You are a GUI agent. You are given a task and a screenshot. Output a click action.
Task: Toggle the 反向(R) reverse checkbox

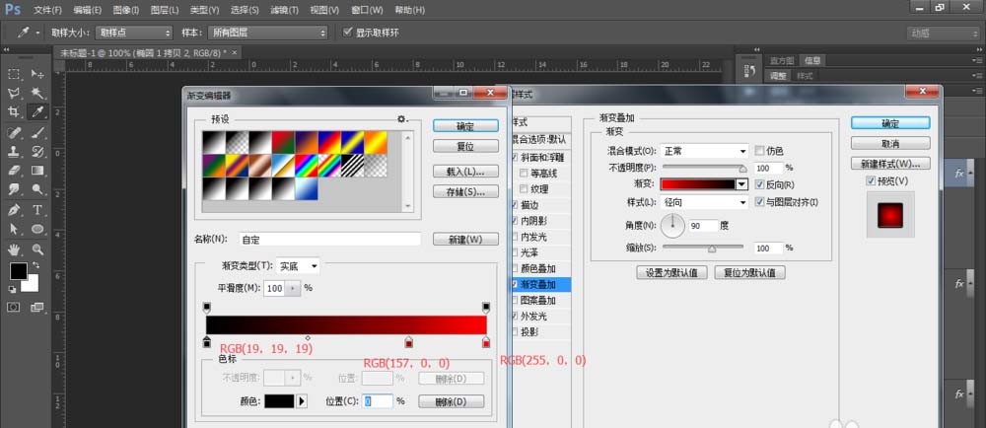759,184
